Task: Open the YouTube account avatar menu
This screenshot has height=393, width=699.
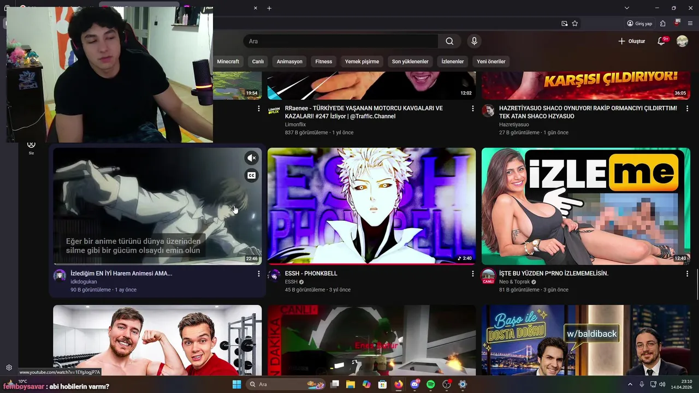Action: [682, 41]
